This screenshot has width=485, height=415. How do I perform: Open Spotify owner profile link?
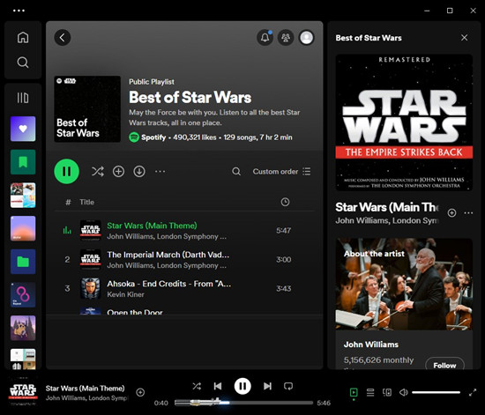[153, 137]
